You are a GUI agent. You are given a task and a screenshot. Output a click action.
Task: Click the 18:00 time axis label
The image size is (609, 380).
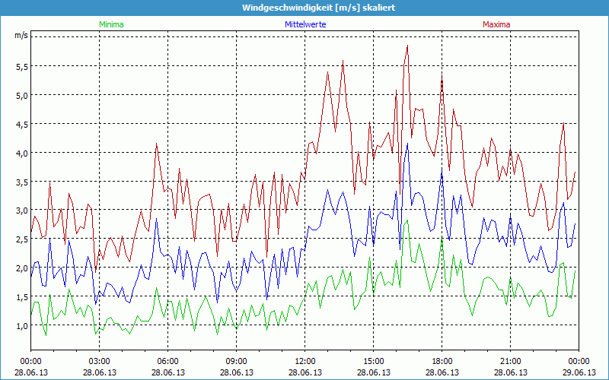pyautogui.click(x=442, y=362)
